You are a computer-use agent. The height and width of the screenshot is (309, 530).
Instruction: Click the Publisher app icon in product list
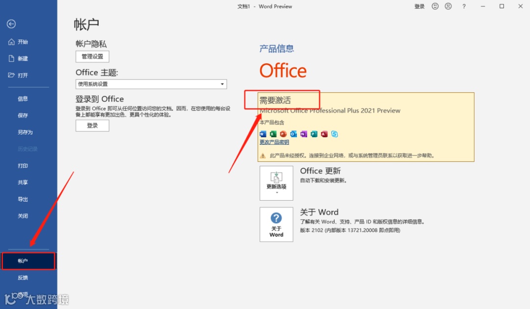[x=314, y=134]
